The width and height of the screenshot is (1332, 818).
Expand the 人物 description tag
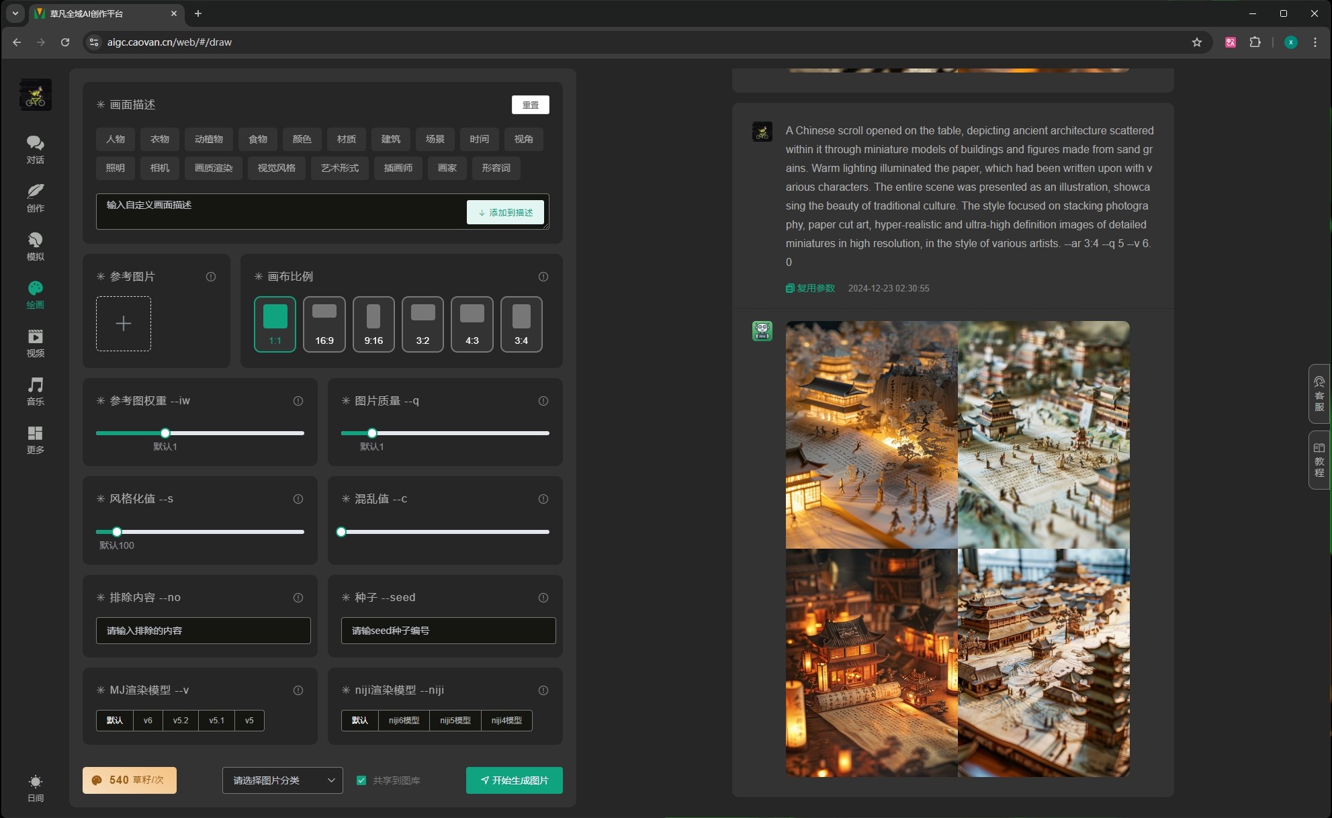click(116, 139)
